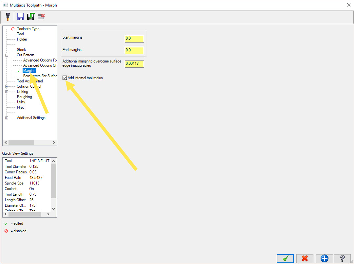Click the Coolant On value

point(32,189)
